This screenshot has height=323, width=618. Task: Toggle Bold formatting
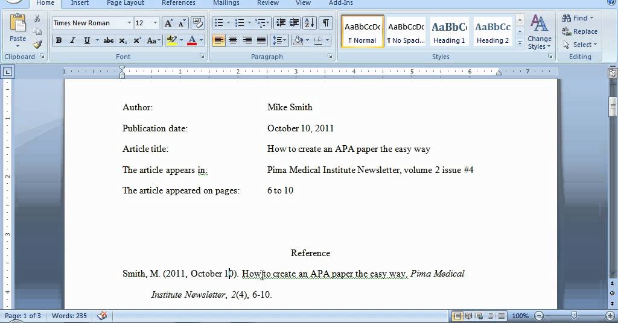(x=59, y=40)
